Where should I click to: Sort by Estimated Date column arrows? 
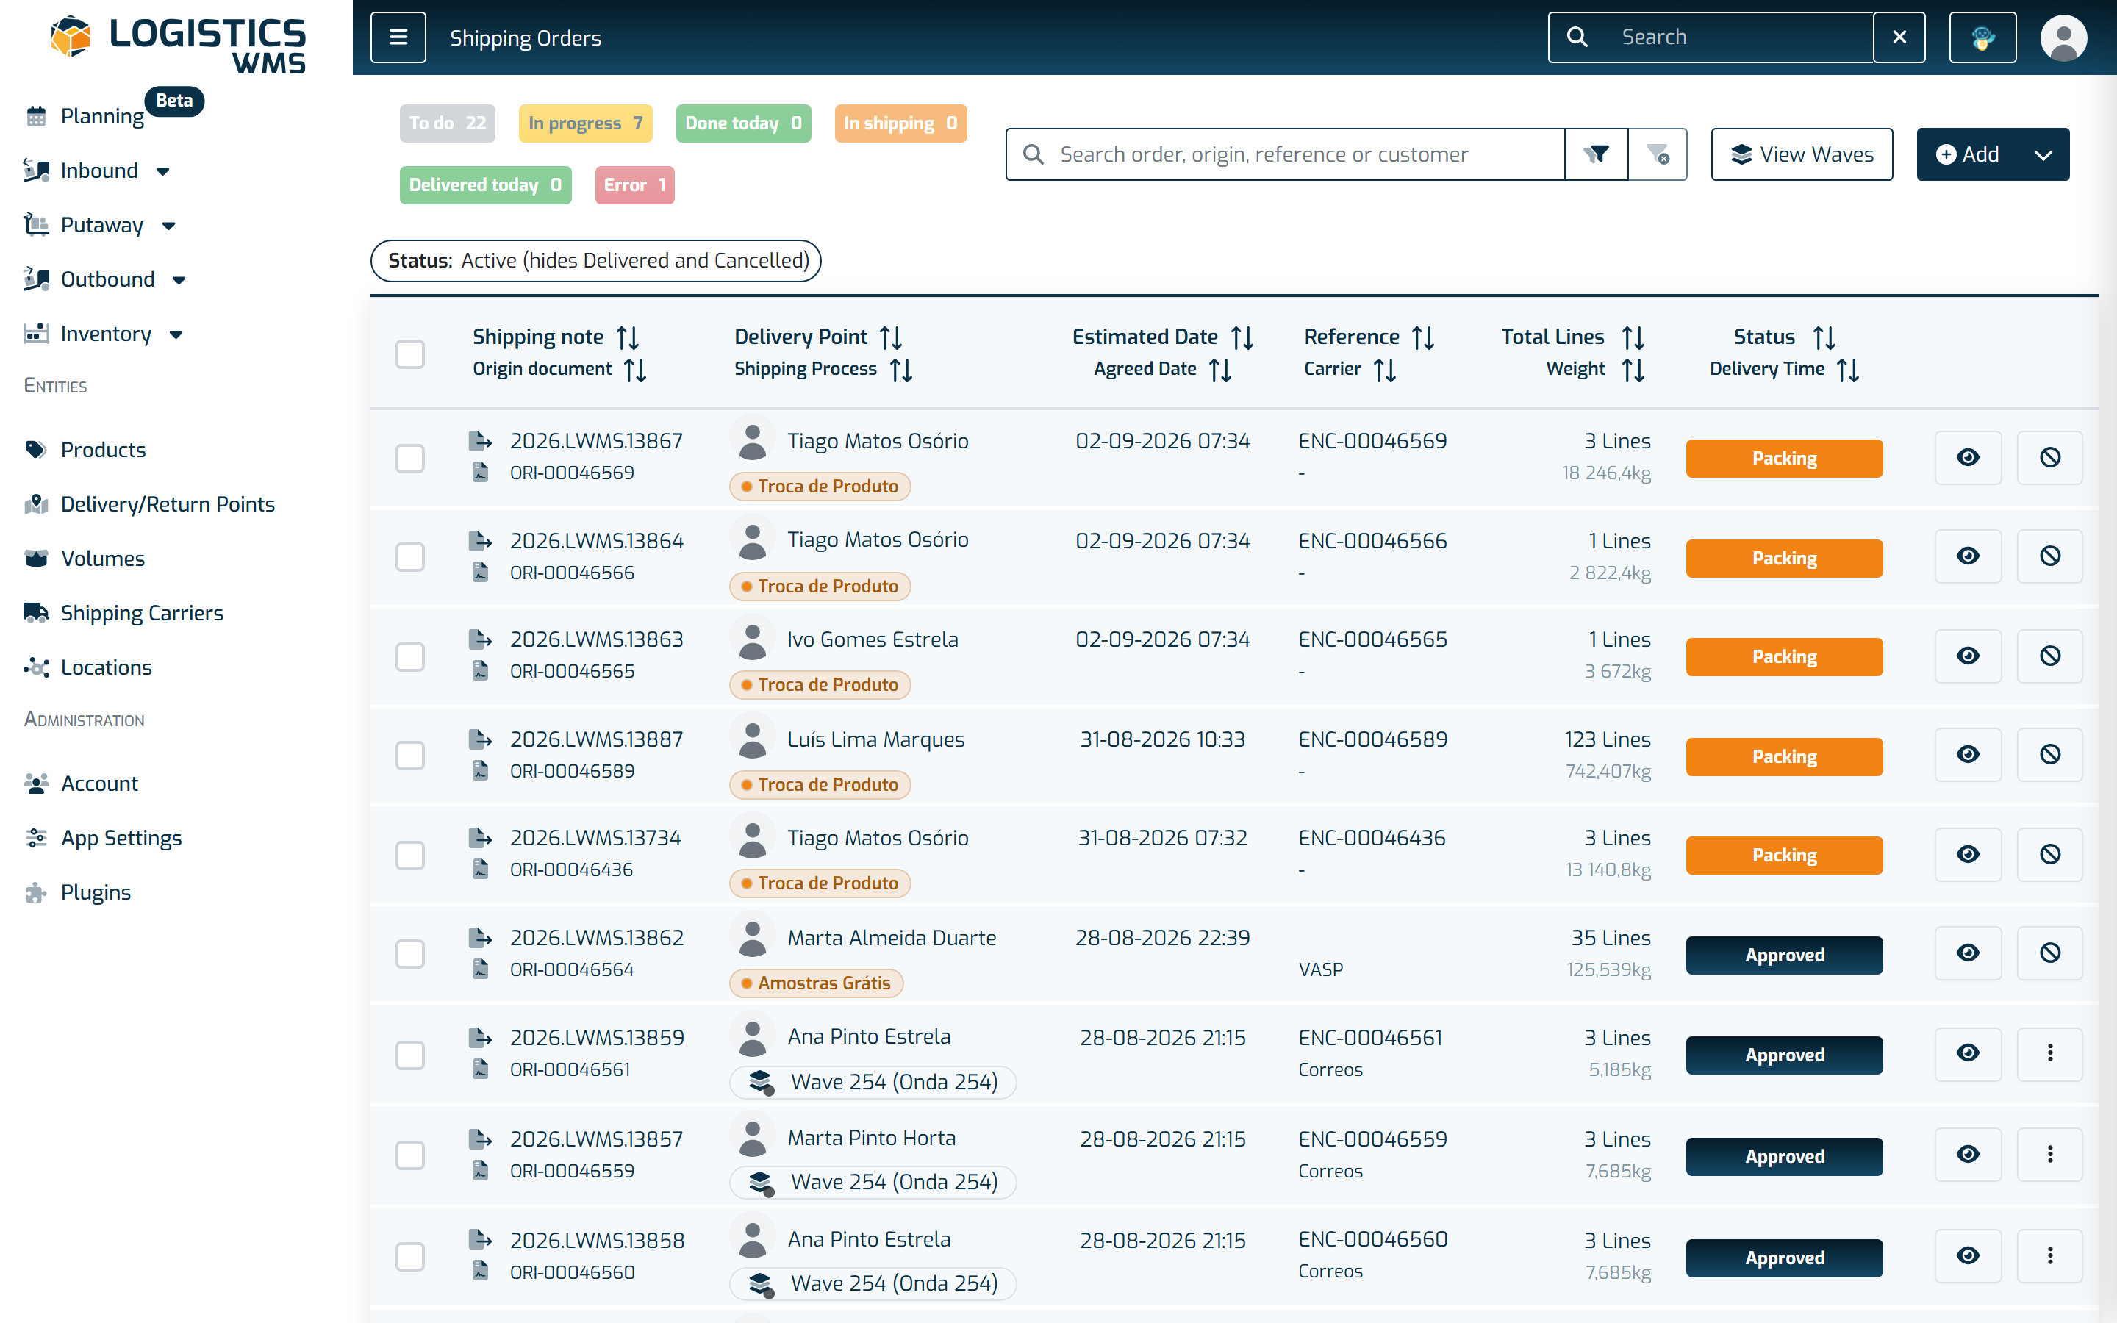click(x=1242, y=338)
